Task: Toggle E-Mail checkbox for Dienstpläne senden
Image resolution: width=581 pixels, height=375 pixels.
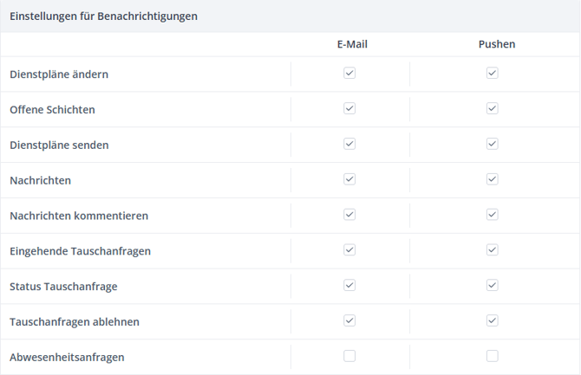Action: (349, 144)
